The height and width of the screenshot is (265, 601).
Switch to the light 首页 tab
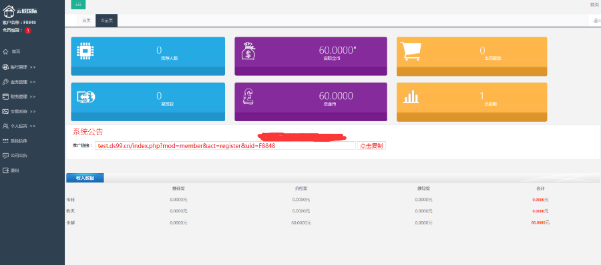[86, 21]
